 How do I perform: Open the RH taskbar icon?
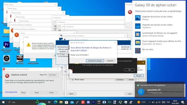[110, 102]
